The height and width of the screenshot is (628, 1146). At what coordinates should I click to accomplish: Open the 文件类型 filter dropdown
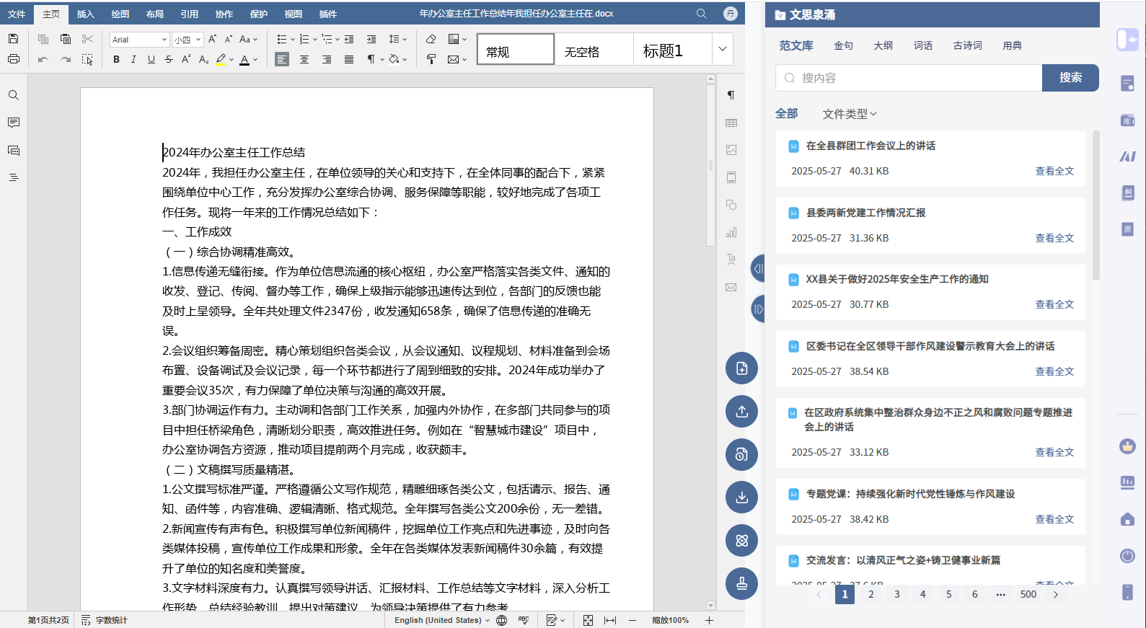[850, 114]
